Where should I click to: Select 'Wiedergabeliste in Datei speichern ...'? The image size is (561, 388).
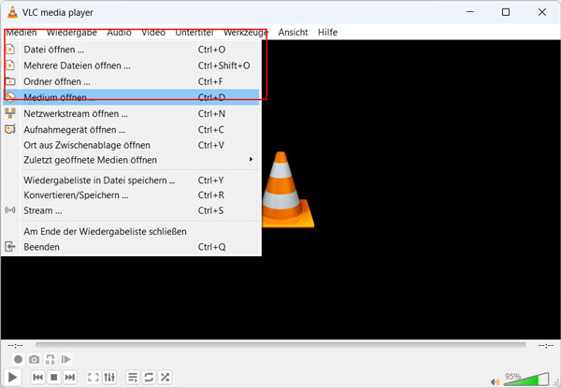tap(131, 180)
